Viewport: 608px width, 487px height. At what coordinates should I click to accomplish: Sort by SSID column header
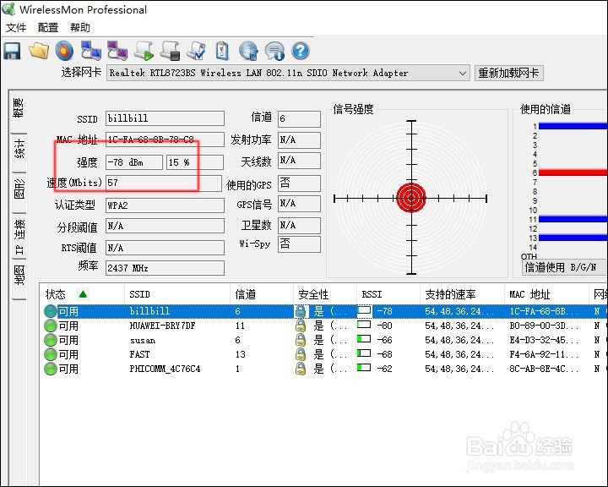[177, 294]
